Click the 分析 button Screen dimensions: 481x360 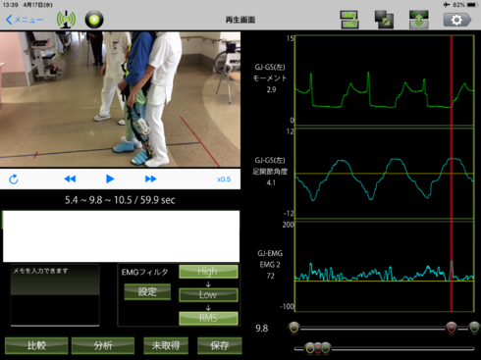tap(103, 345)
